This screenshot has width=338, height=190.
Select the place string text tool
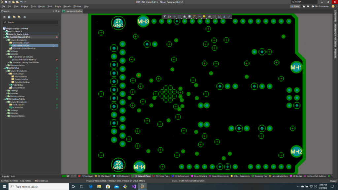pyautogui.click(x=224, y=16)
